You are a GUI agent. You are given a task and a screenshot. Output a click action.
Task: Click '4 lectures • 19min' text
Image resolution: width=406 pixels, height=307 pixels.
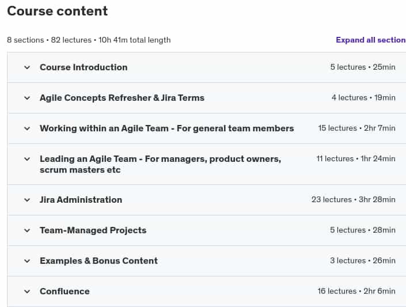pos(363,98)
